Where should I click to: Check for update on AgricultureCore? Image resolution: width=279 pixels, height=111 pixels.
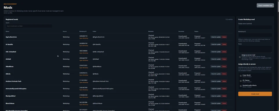coord(216,37)
